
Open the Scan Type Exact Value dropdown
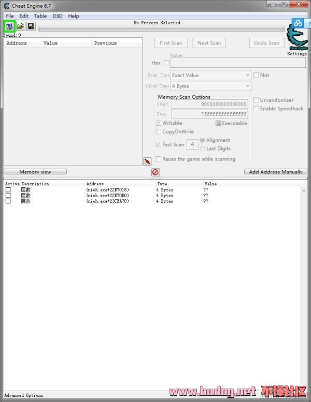point(210,75)
